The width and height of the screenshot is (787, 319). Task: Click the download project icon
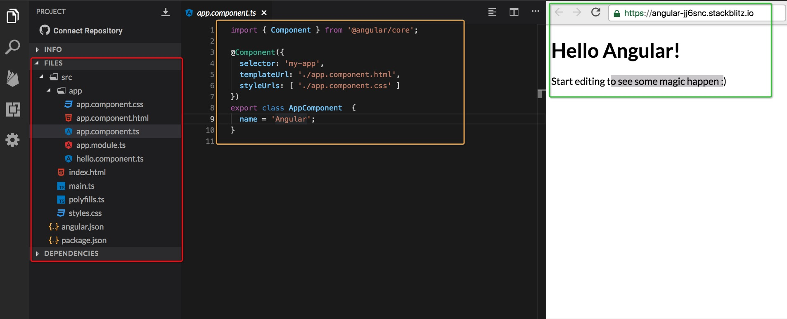pyautogui.click(x=166, y=12)
